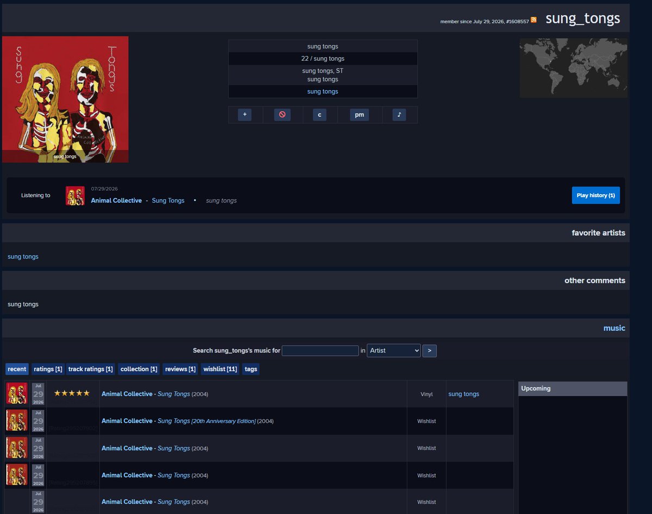Open the large Sung Tongs profile picture

pyautogui.click(x=65, y=99)
